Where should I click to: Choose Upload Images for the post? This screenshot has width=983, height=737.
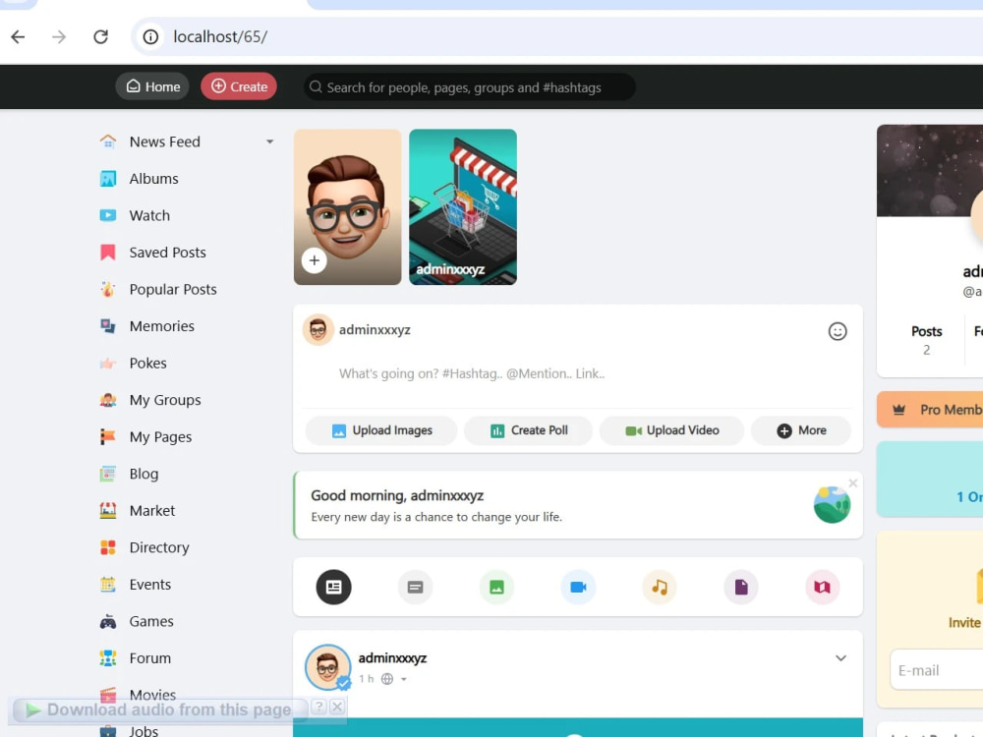click(381, 430)
